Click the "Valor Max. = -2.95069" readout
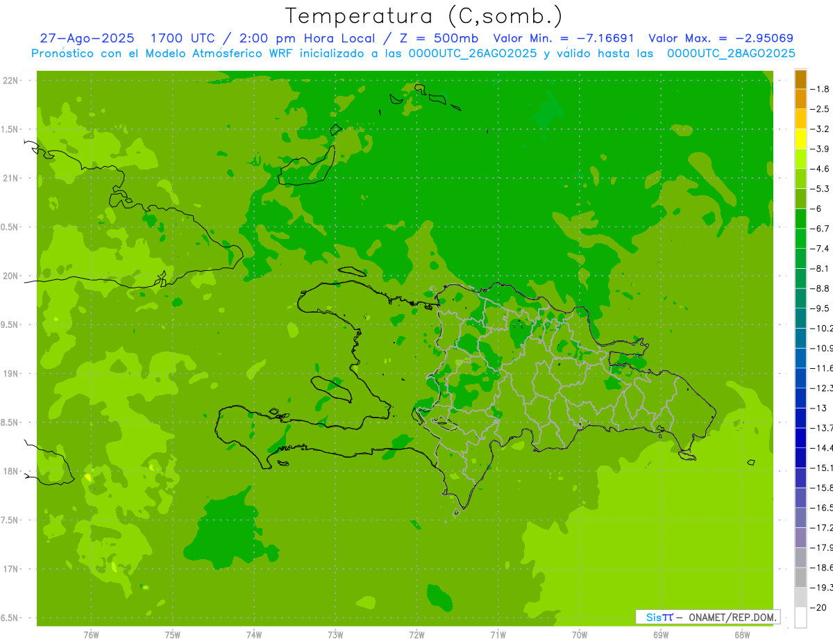Viewport: 833px width, 644px height. (721, 38)
